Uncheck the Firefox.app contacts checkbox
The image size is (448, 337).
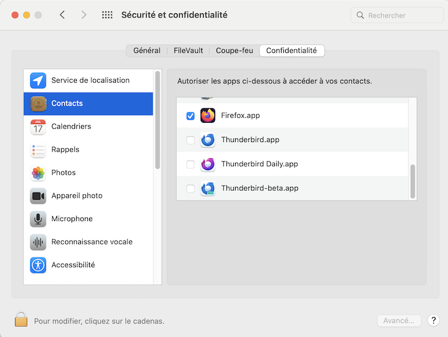[x=190, y=116]
